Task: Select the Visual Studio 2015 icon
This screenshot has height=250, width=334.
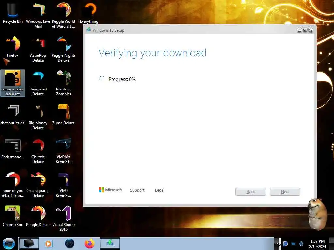Action: [x=64, y=218]
